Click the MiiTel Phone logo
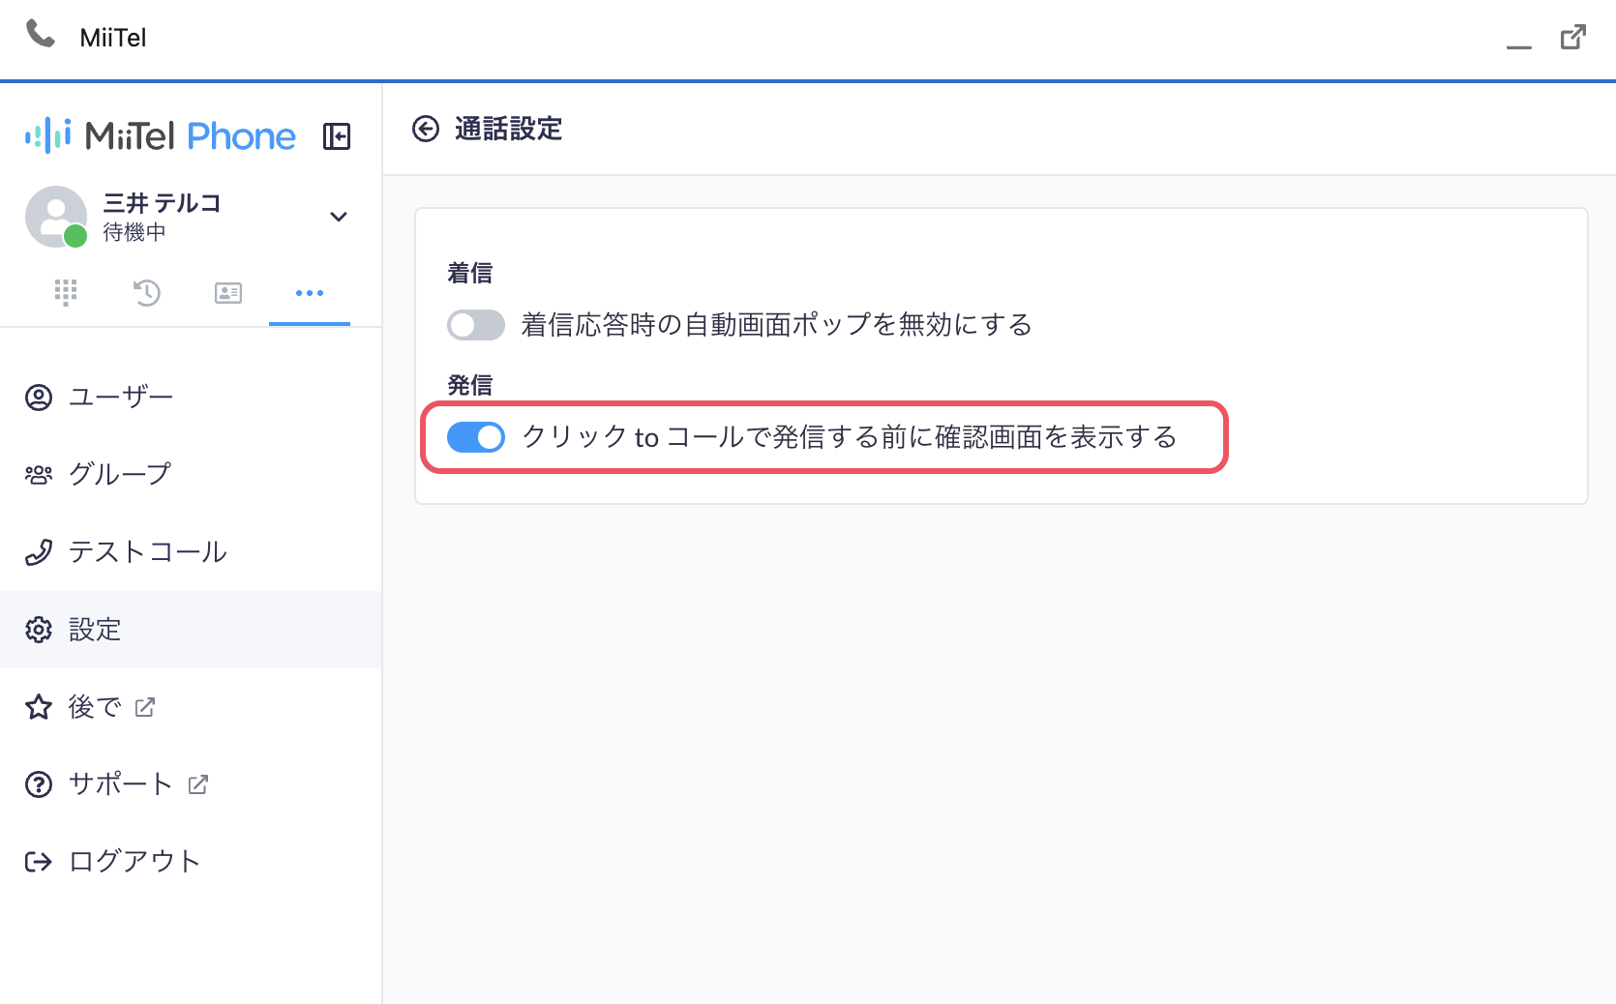1616x1004 pixels. pos(161,136)
